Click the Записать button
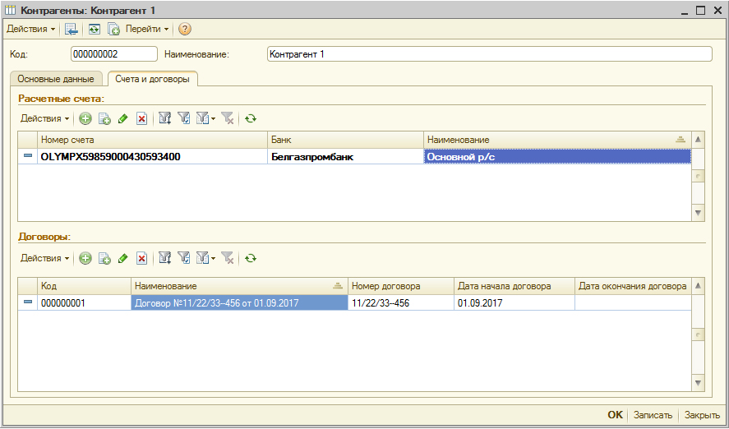Image resolution: width=729 pixels, height=429 pixels. (x=653, y=415)
